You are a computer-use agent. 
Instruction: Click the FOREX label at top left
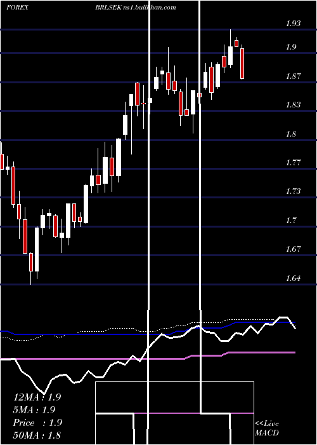pyautogui.click(x=17, y=8)
